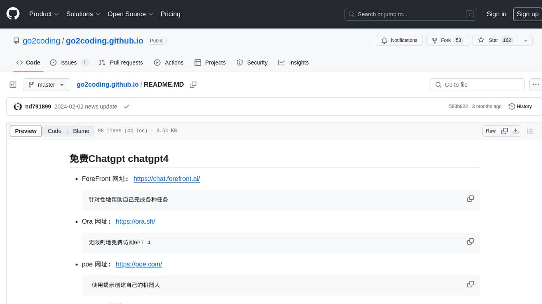Expand the Solutions menu
Screen dimensions: 542x304
tap(83, 14)
